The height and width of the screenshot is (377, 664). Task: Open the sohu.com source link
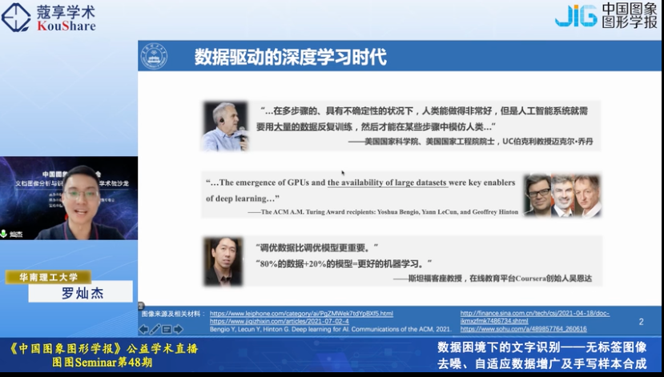[x=523, y=329]
